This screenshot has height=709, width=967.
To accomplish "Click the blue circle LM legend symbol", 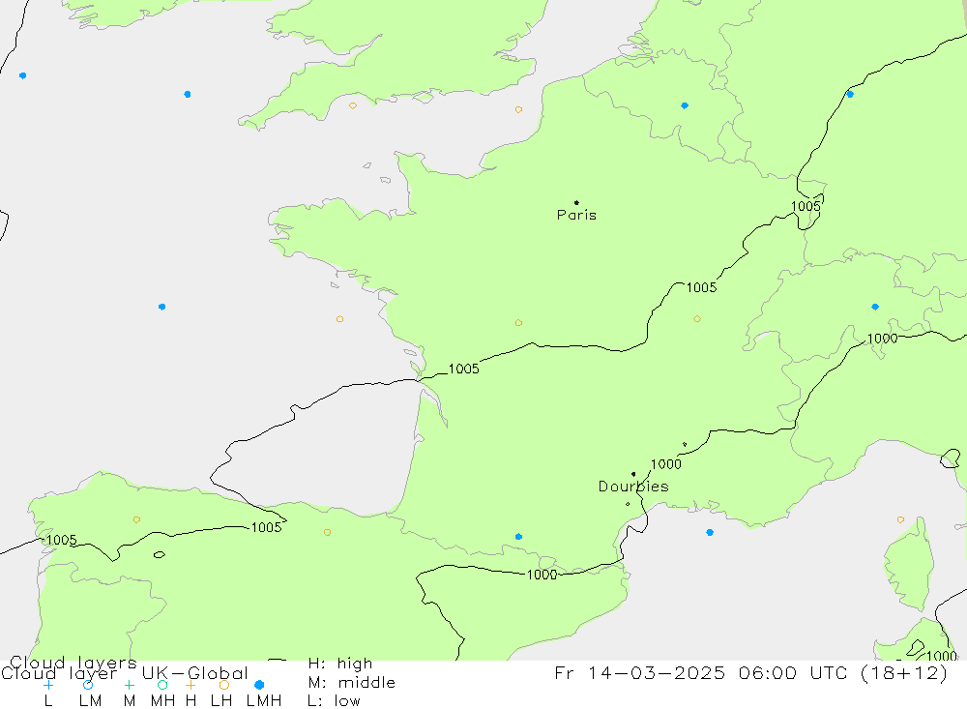I will pyautogui.click(x=88, y=685).
